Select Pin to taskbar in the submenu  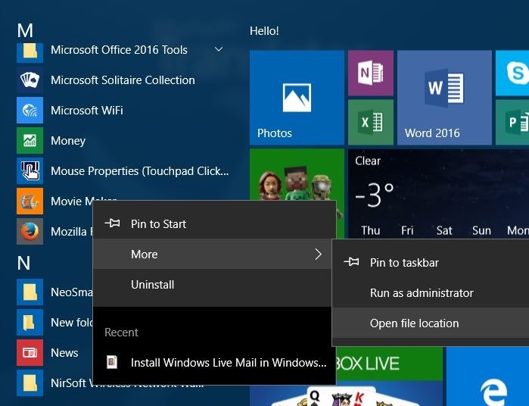point(431,262)
